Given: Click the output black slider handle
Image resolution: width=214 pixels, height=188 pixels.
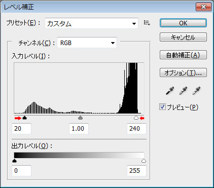Looking at the screenshot, I should click(15, 161).
